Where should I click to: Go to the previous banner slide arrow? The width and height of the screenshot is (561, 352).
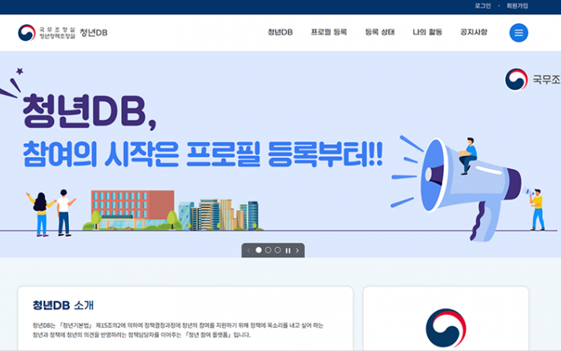(248, 250)
